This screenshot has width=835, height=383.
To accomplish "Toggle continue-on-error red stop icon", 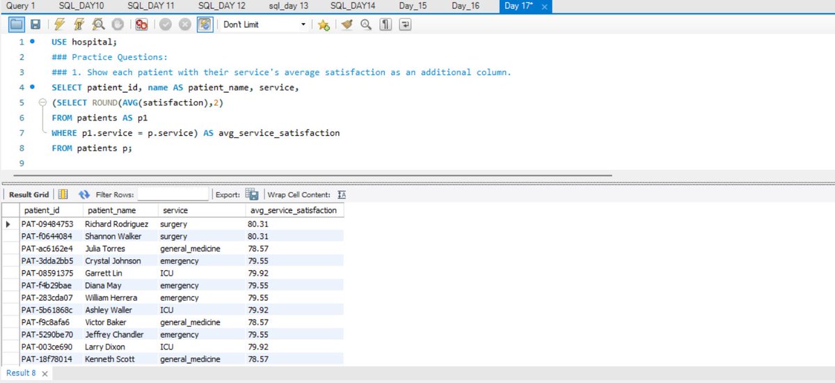I will pos(142,24).
